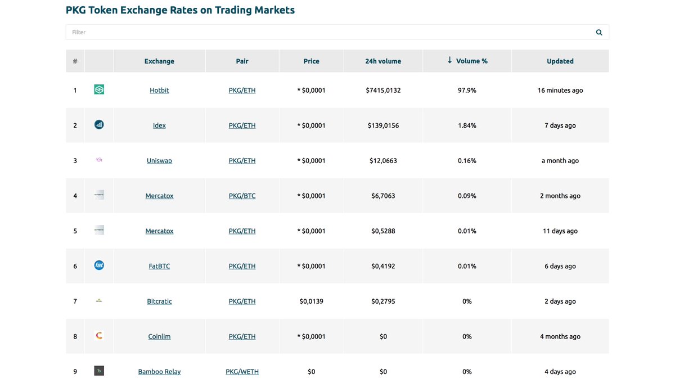Image resolution: width=675 pixels, height=392 pixels.
Task: Click the Idex exchange logo icon
Action: click(x=99, y=124)
